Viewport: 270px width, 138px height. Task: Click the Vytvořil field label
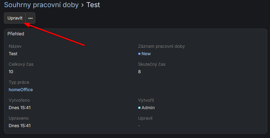(146, 100)
